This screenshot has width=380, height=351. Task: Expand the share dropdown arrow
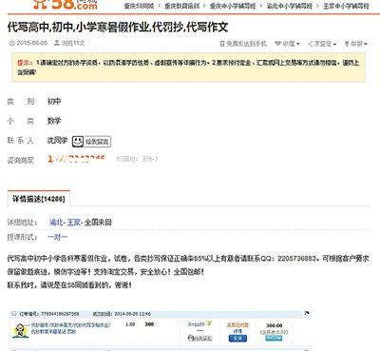[334, 45]
